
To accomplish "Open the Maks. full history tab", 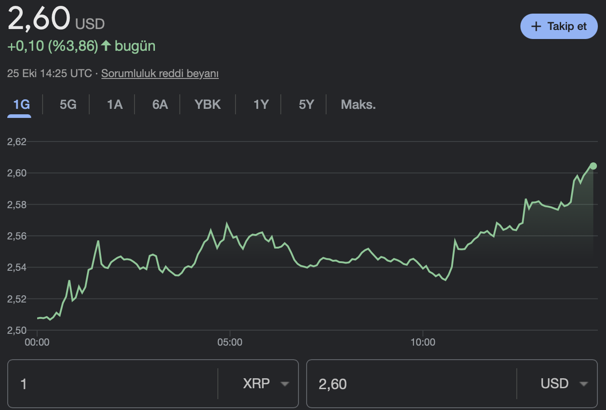I will [x=358, y=105].
